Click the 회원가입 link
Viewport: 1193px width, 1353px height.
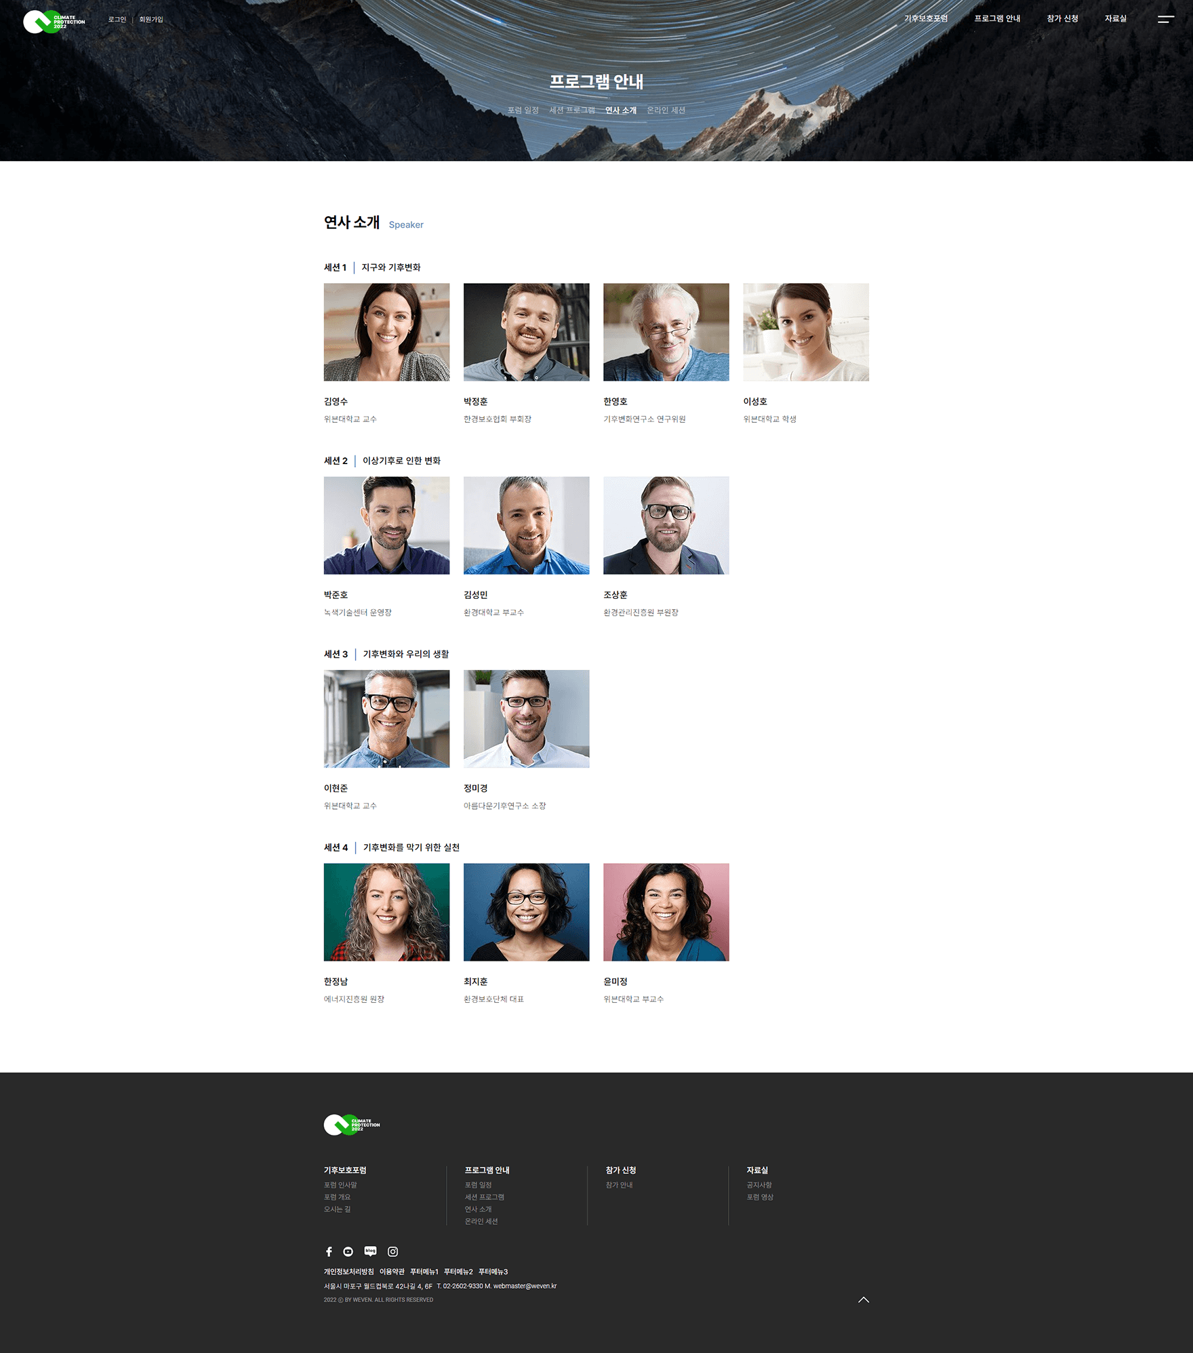coord(151,20)
